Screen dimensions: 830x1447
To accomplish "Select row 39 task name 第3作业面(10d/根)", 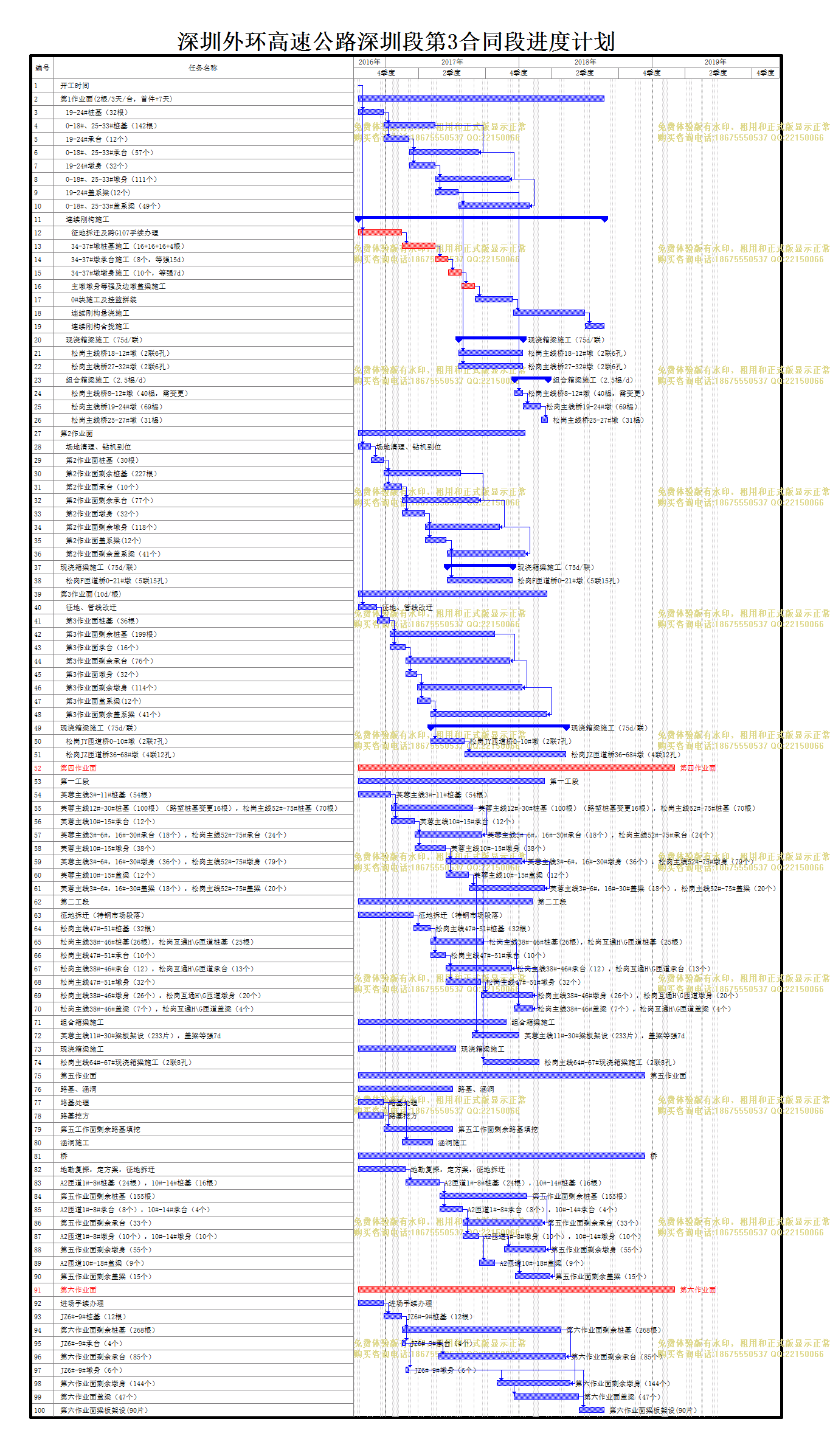I will pyautogui.click(x=91, y=594).
